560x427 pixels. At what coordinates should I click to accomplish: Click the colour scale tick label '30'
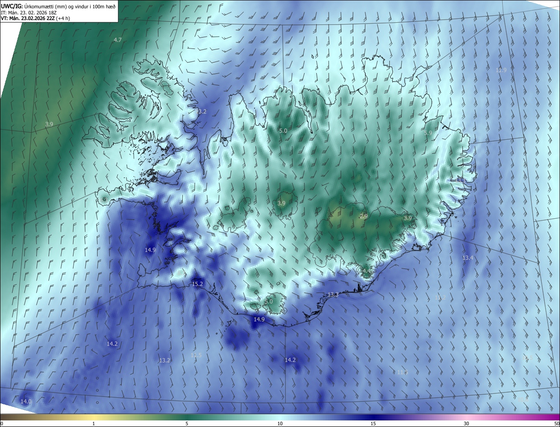pyautogui.click(x=466, y=424)
